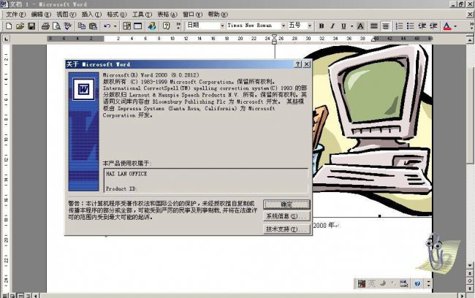Click vertical scrollbar up arrow

(470, 39)
